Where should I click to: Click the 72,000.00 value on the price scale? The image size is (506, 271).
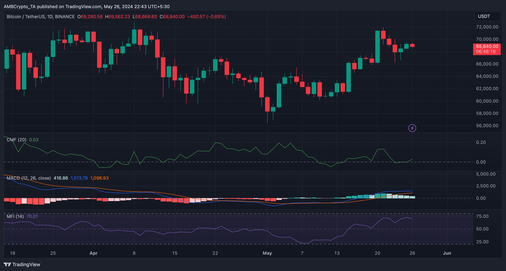[x=487, y=27]
